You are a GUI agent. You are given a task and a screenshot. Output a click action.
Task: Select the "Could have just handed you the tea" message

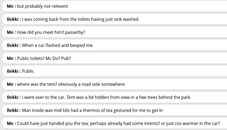click(118, 123)
